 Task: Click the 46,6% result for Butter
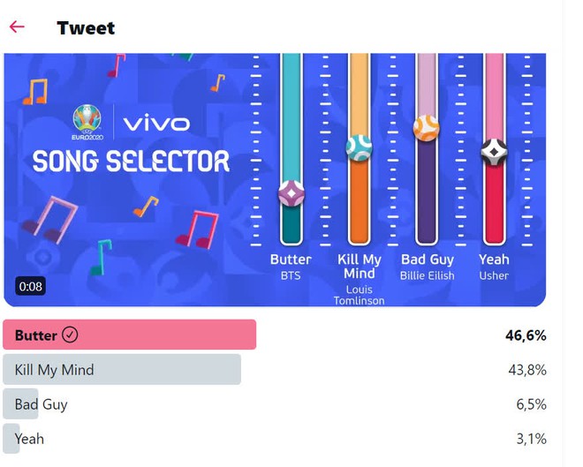[525, 335]
